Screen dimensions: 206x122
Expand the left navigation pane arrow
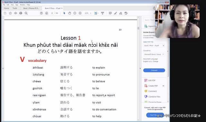3,69
